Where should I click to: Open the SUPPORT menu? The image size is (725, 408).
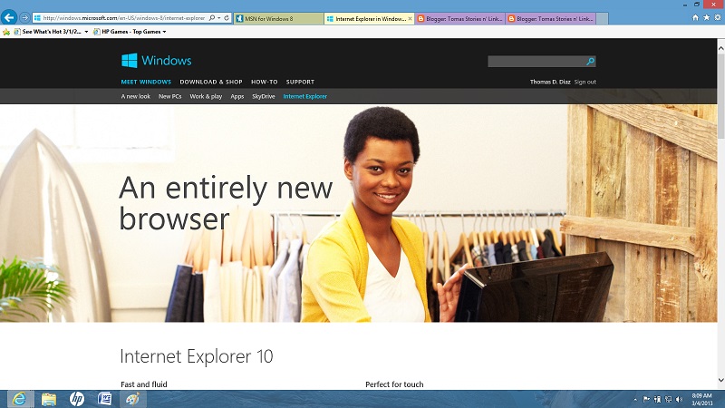point(300,82)
